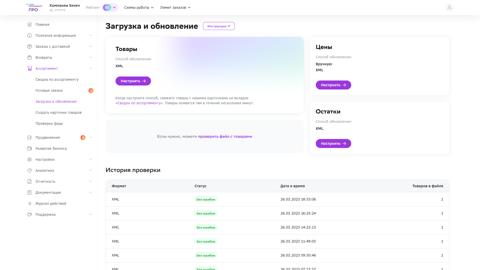Open Сводка по ассортименту menu item

coord(57,79)
